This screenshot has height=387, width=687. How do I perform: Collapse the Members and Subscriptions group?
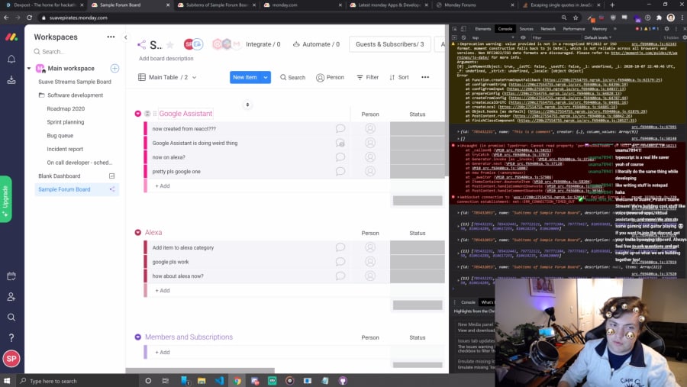138,337
